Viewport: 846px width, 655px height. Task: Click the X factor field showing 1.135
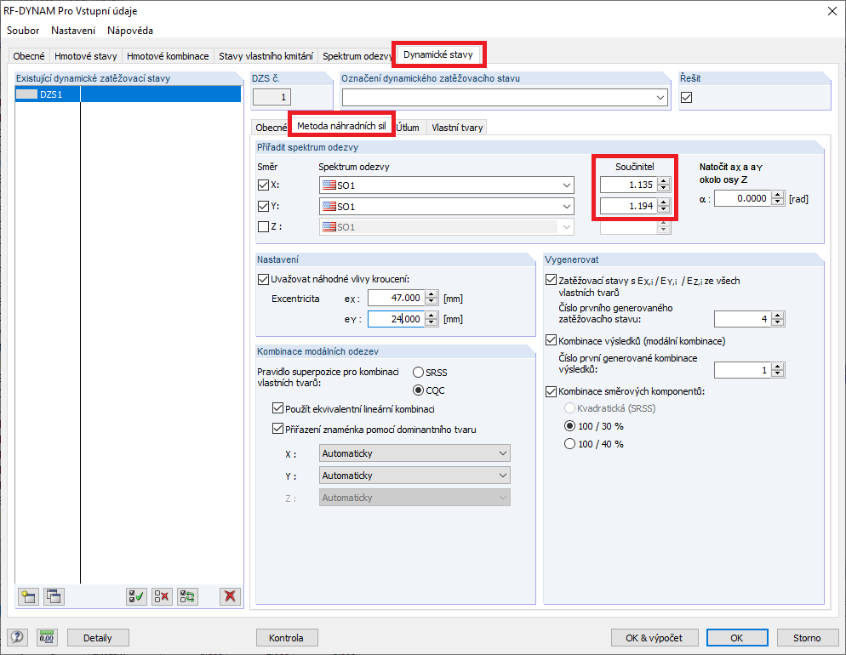click(x=629, y=185)
